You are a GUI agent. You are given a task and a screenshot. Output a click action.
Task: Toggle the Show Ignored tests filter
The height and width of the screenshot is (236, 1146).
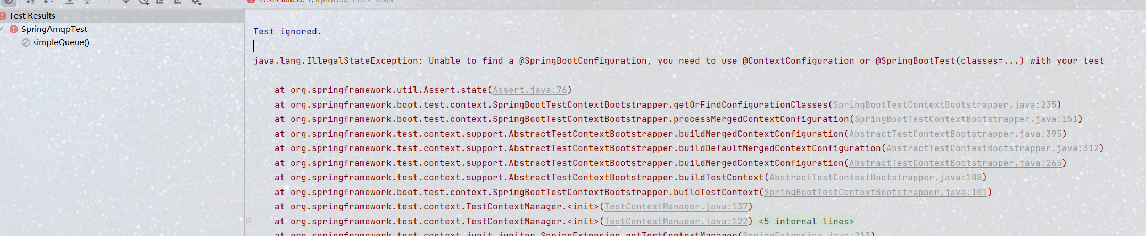point(9,2)
